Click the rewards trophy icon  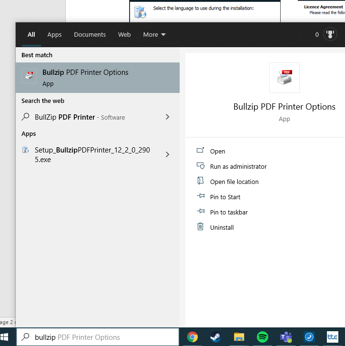pyautogui.click(x=330, y=34)
